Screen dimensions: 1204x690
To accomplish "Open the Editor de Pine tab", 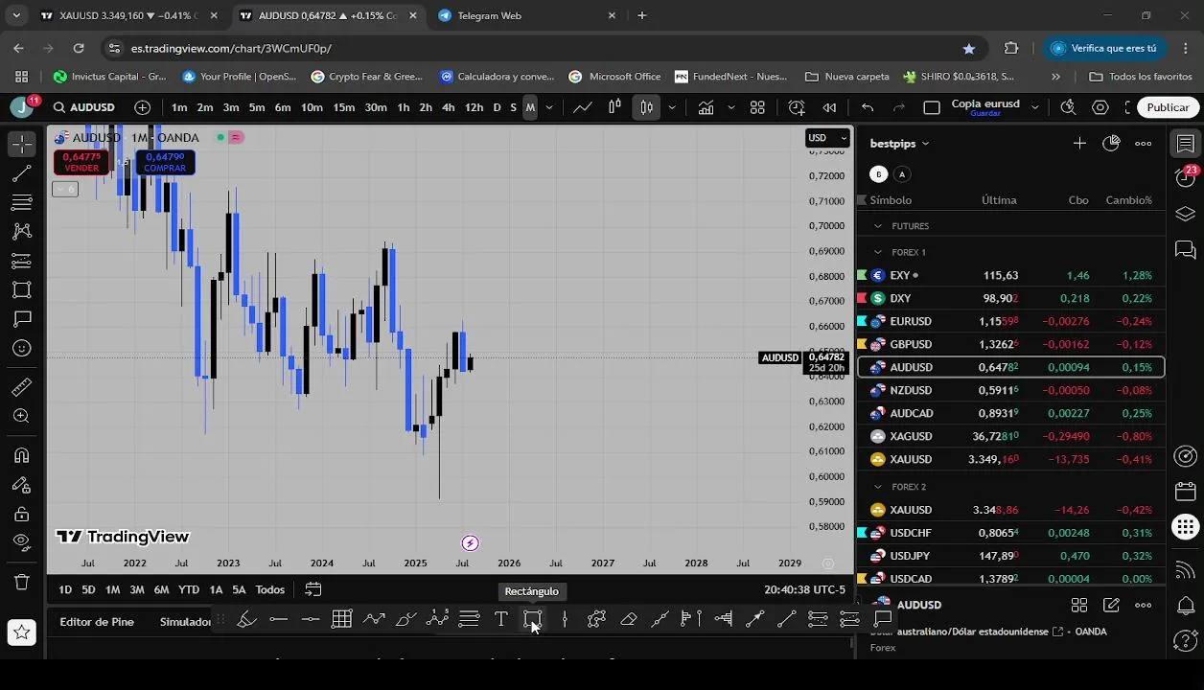I will pyautogui.click(x=97, y=621).
